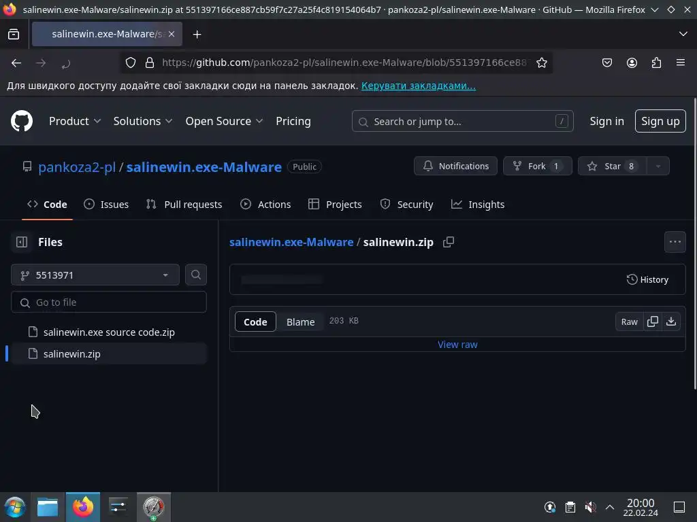Screen dimensions: 697x522
Task: Close the salinewin.exe-Malware tab
Action: tap(172, 34)
